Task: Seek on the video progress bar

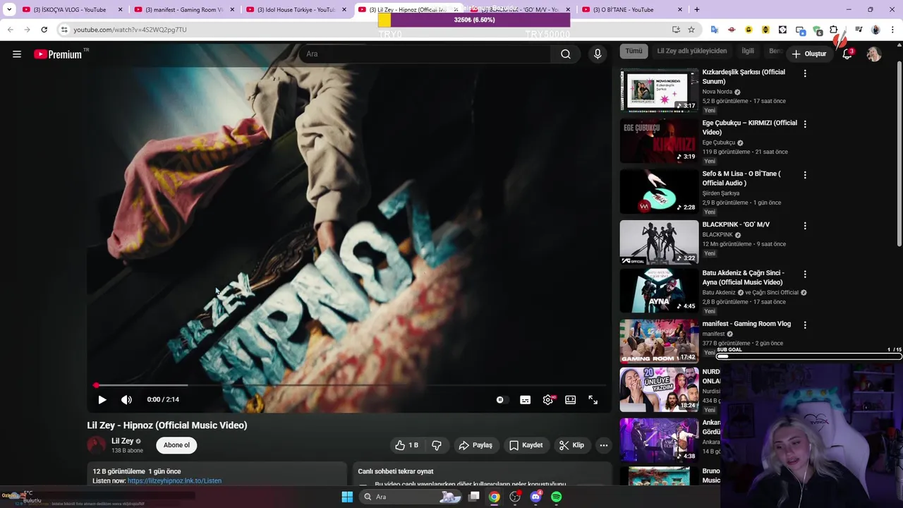Action: point(351,385)
